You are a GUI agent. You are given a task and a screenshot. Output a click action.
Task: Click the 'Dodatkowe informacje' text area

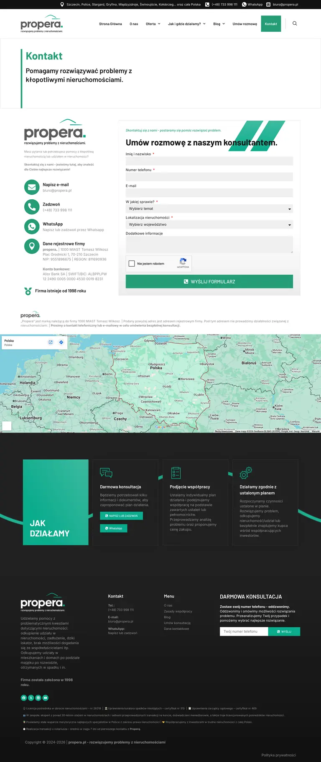[209, 245]
